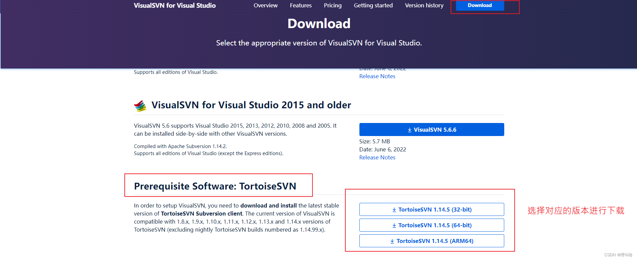Download VisualSVN 5.6.6

coord(431,130)
